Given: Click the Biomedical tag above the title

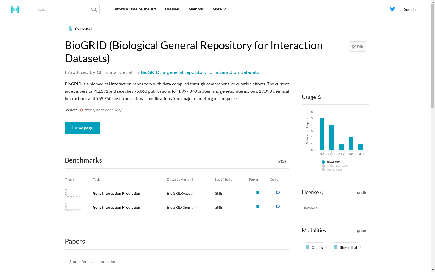Looking at the screenshot, I should 80,29.
